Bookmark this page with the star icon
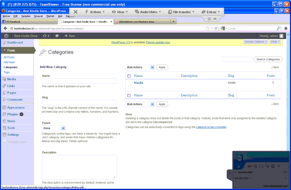Screen dimensions: 291x190 207,28
